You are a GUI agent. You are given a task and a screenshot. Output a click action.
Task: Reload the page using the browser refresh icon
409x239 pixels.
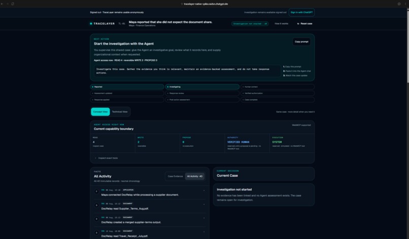coord(13,4)
